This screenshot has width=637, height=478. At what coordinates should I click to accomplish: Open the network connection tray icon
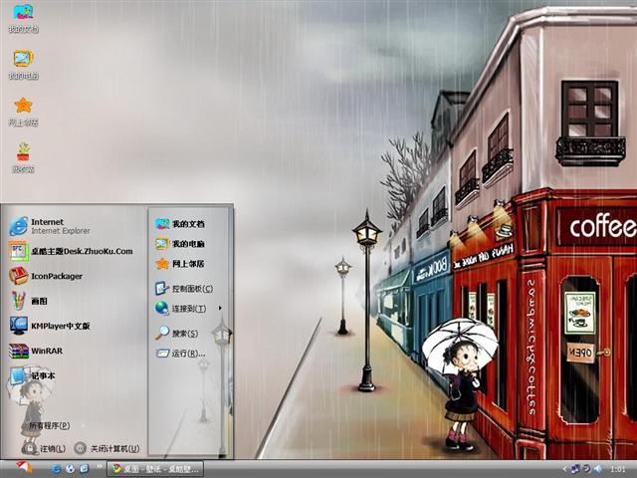(575, 469)
